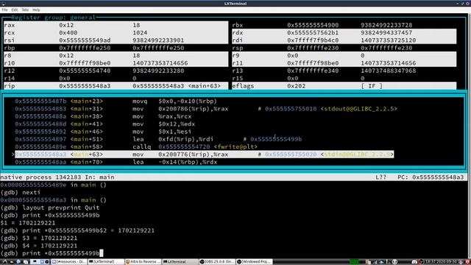
Task: Click the green CPU monitor in taskbar
Action: pyautogui.click(x=354, y=262)
